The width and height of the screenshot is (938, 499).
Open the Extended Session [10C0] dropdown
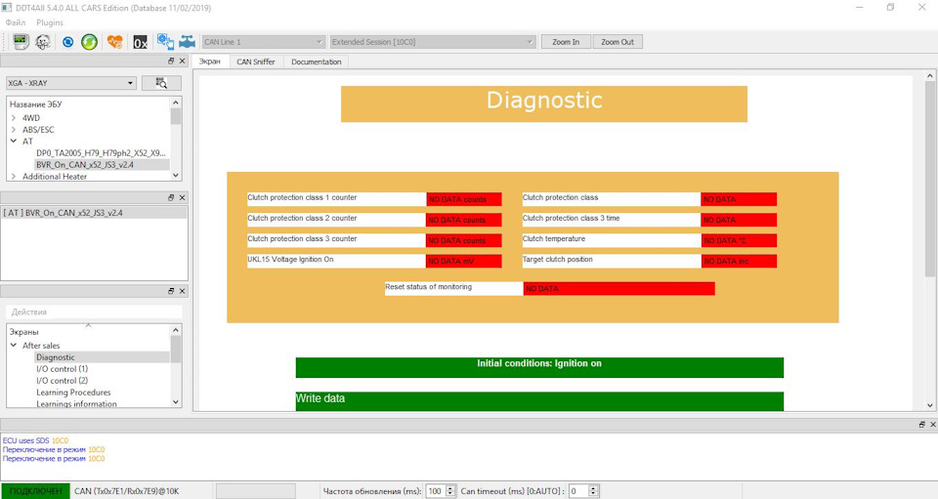[432, 42]
